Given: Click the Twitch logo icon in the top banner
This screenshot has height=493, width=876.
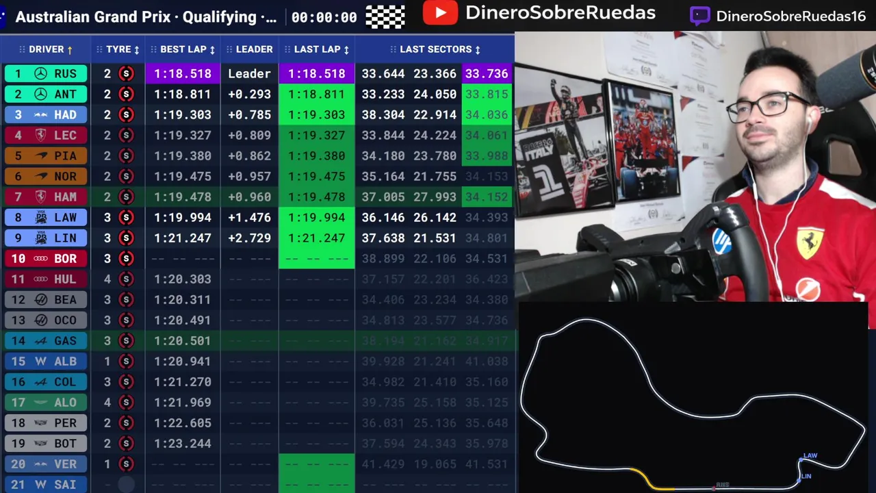Looking at the screenshot, I should 699,16.
